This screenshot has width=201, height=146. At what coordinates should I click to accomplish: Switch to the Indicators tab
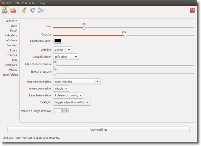[11, 35]
